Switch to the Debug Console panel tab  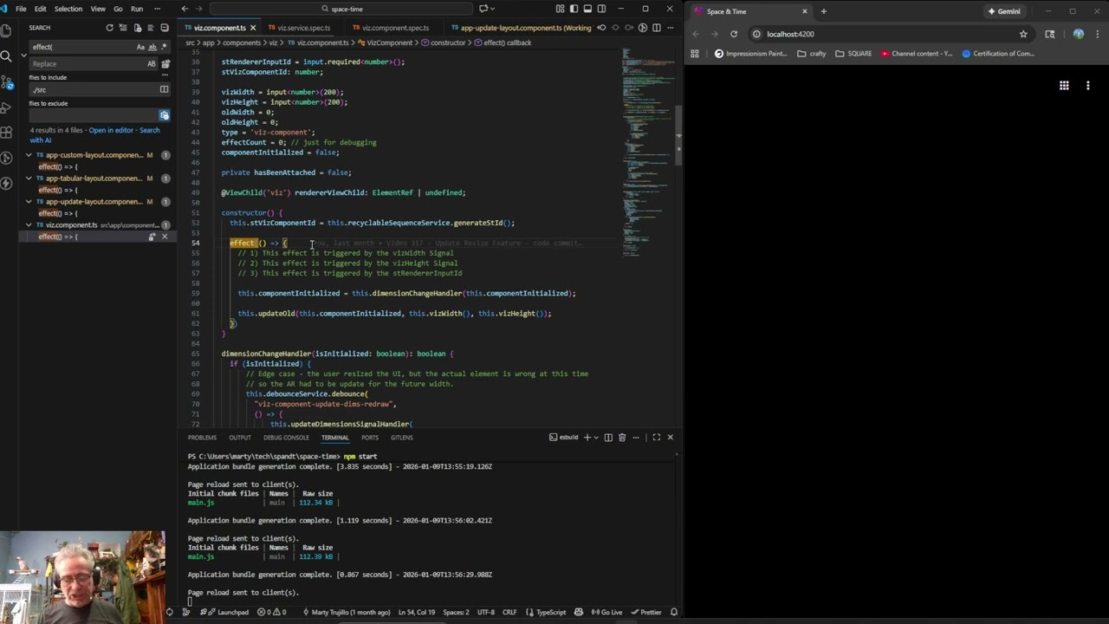286,438
